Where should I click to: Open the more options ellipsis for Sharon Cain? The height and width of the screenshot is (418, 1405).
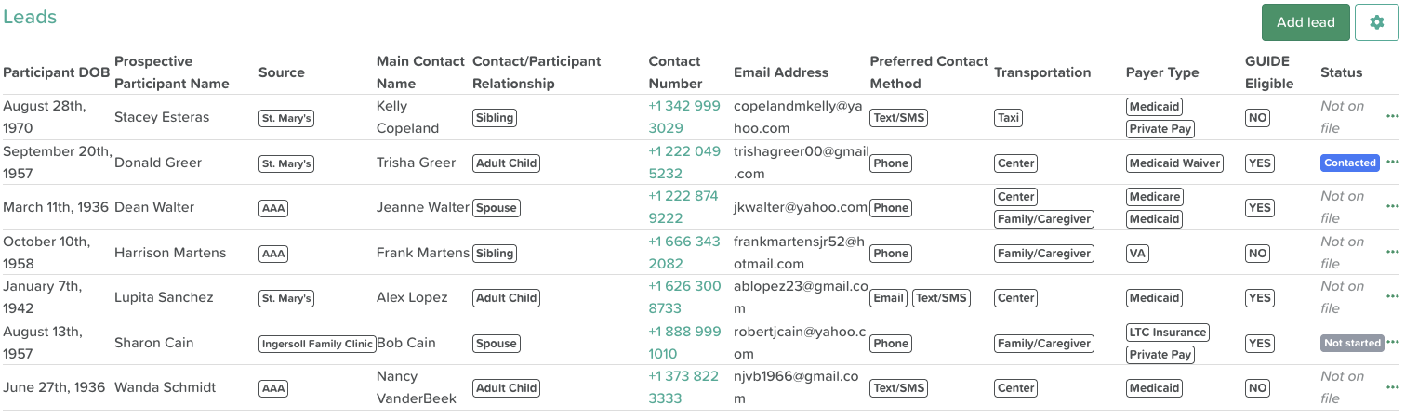[1392, 343]
